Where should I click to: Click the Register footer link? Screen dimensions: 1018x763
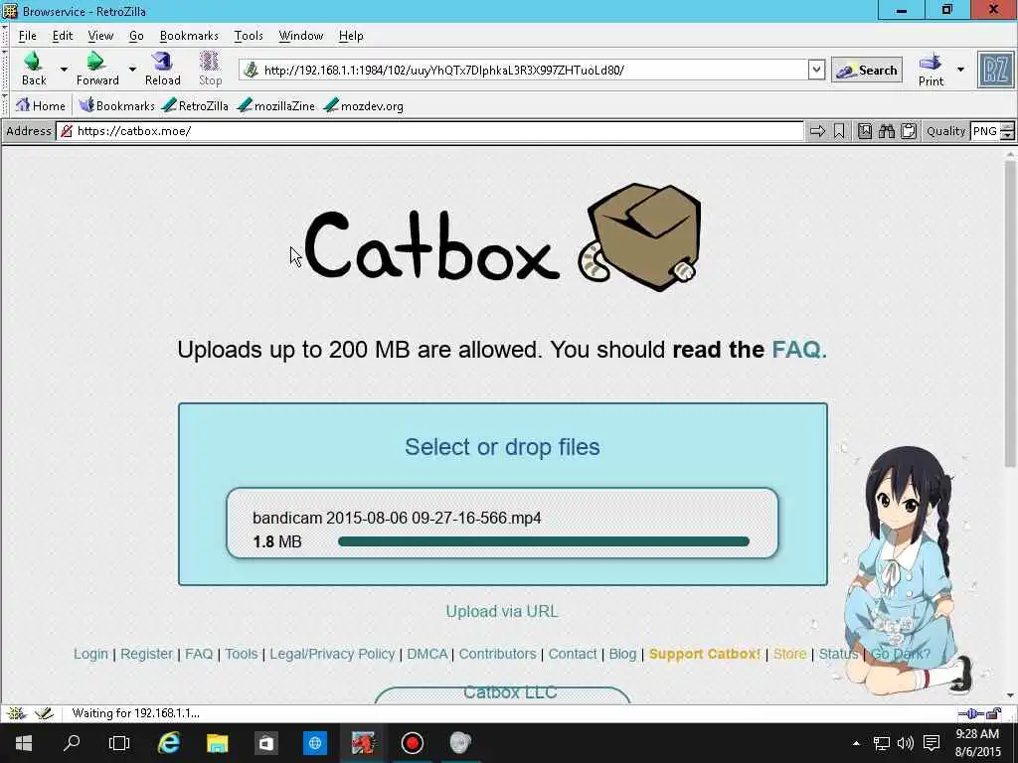(x=147, y=654)
